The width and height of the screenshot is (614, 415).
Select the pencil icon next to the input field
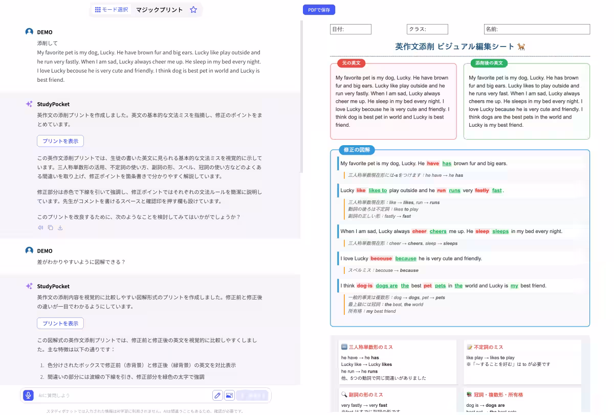[217, 395]
